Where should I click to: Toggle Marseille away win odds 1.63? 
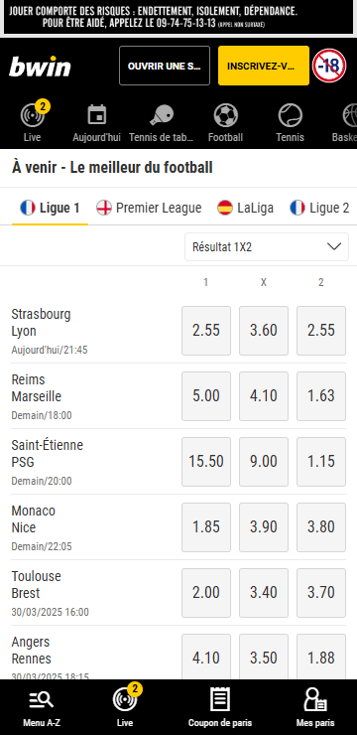pyautogui.click(x=321, y=396)
